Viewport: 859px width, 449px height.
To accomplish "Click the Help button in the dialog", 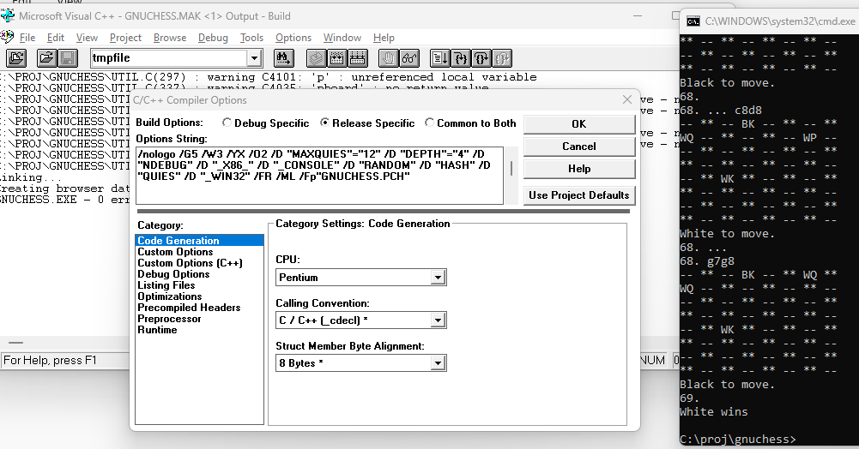I will click(579, 169).
